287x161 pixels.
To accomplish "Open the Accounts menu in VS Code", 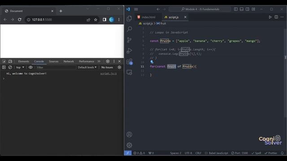I will click(129, 135).
